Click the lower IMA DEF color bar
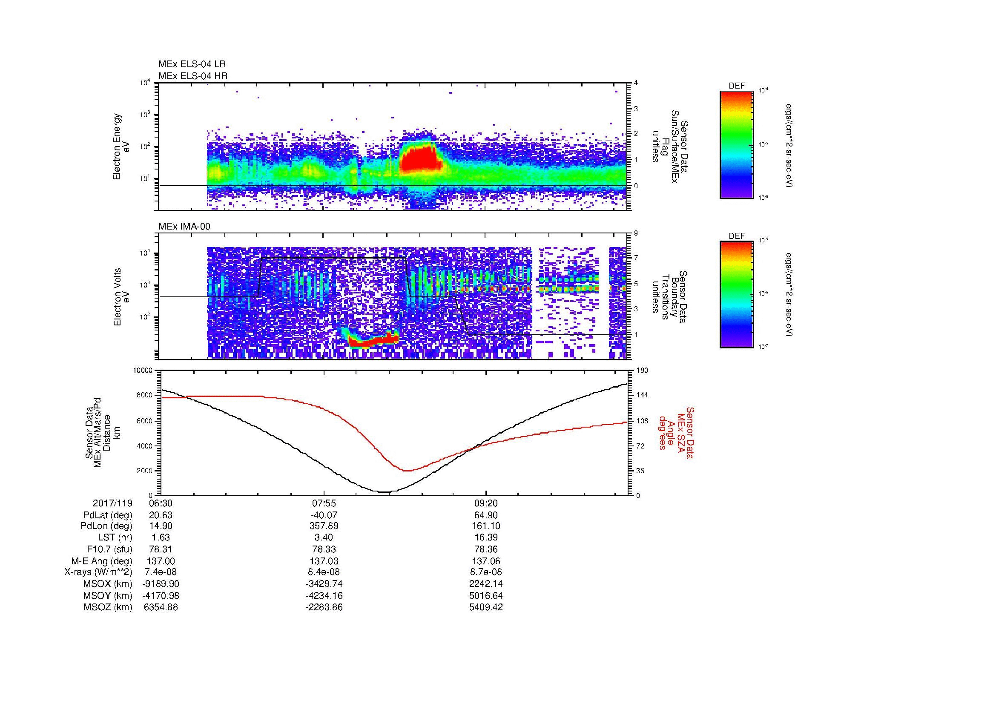The image size is (996, 704). [x=737, y=294]
